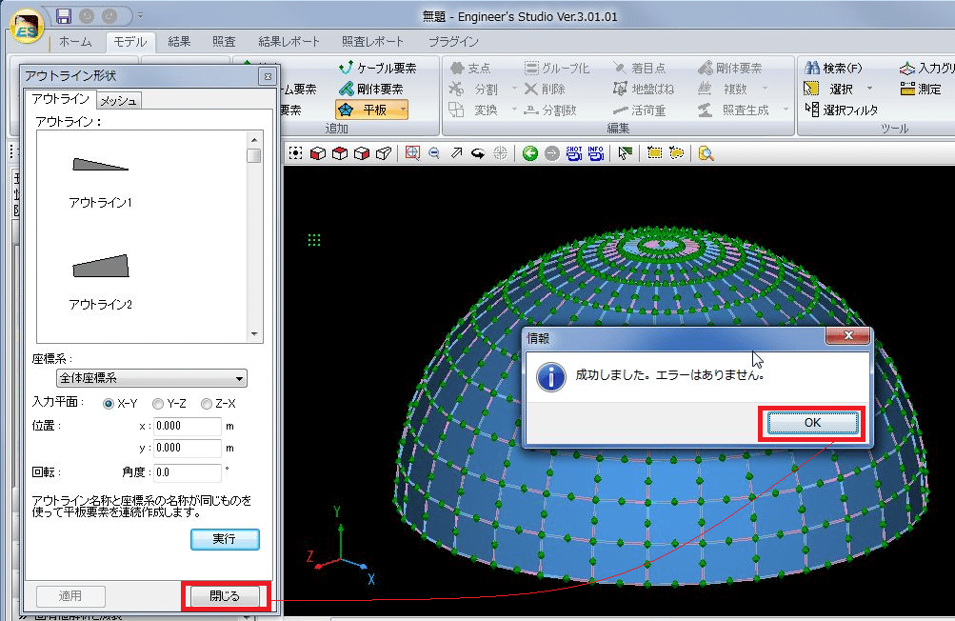Viewport: 955px width, 621px height.
Task: Click the 測定 measure tool
Action: (921, 90)
